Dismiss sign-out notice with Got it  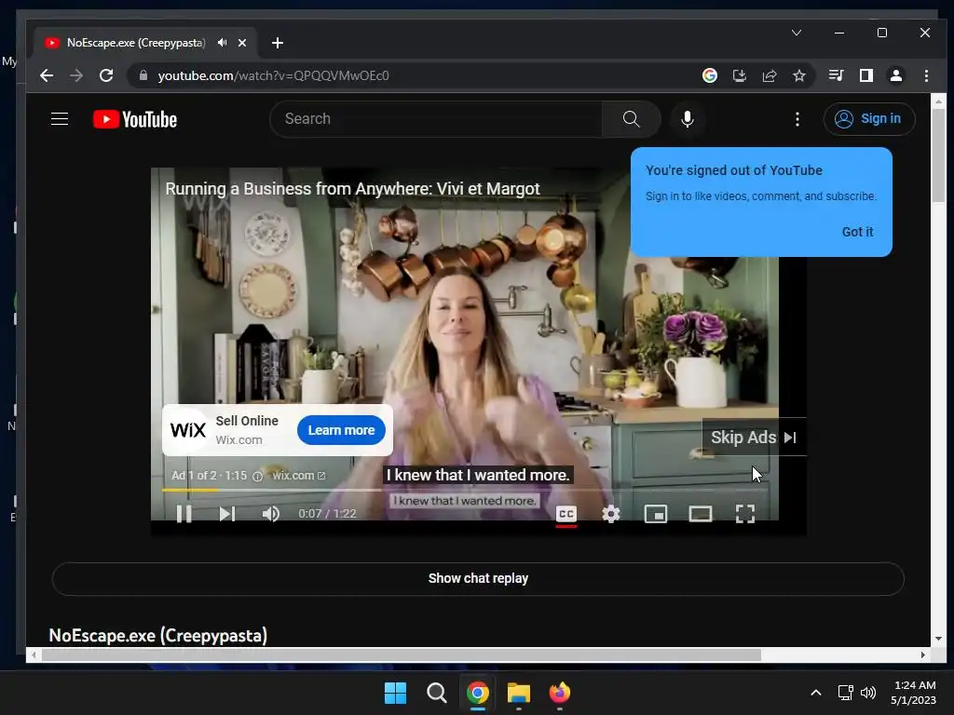857,232
